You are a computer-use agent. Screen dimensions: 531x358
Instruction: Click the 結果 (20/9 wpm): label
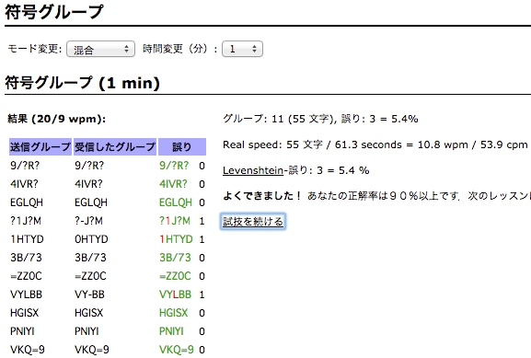pyautogui.click(x=56, y=119)
